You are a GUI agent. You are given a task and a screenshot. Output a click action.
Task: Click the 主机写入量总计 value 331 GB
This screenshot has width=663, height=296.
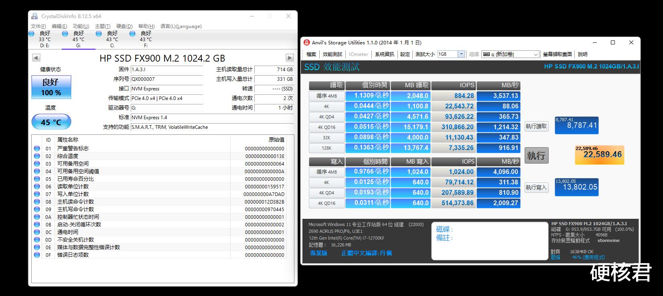(x=274, y=79)
